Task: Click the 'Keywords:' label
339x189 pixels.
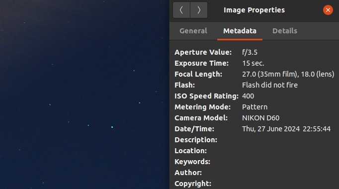Action: click(x=192, y=162)
